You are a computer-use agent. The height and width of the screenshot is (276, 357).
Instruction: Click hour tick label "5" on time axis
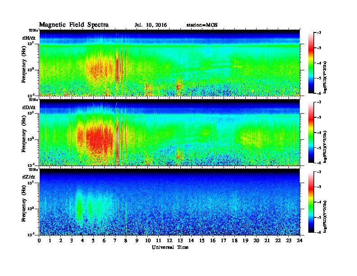tap(93, 240)
